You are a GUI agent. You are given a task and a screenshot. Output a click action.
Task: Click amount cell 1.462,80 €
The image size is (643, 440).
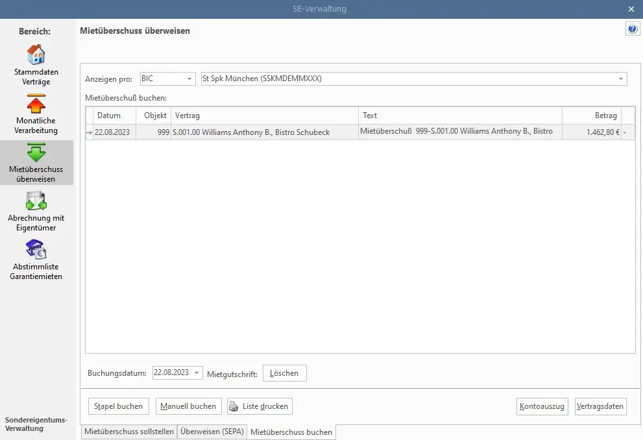click(592, 132)
